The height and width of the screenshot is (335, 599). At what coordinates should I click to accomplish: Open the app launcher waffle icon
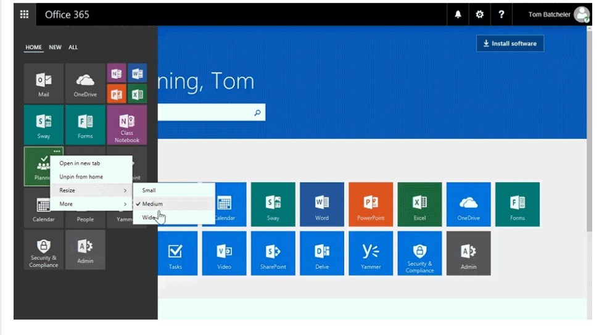(x=25, y=15)
